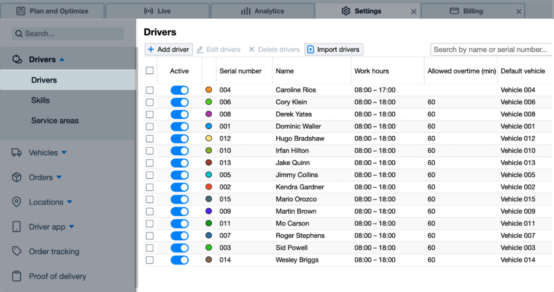Image resolution: width=554 pixels, height=292 pixels.
Task: Expand the Vehicles section arrow
Action: point(64,153)
